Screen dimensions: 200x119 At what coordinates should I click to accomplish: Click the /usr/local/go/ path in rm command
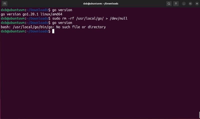point(90,18)
